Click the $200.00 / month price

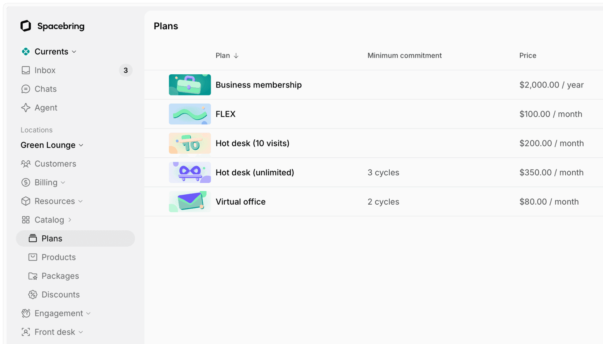[x=551, y=143]
